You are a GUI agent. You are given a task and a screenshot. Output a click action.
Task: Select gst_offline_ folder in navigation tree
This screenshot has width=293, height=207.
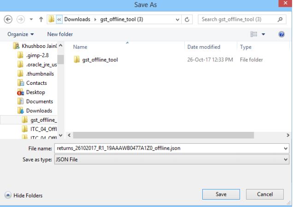29,120
